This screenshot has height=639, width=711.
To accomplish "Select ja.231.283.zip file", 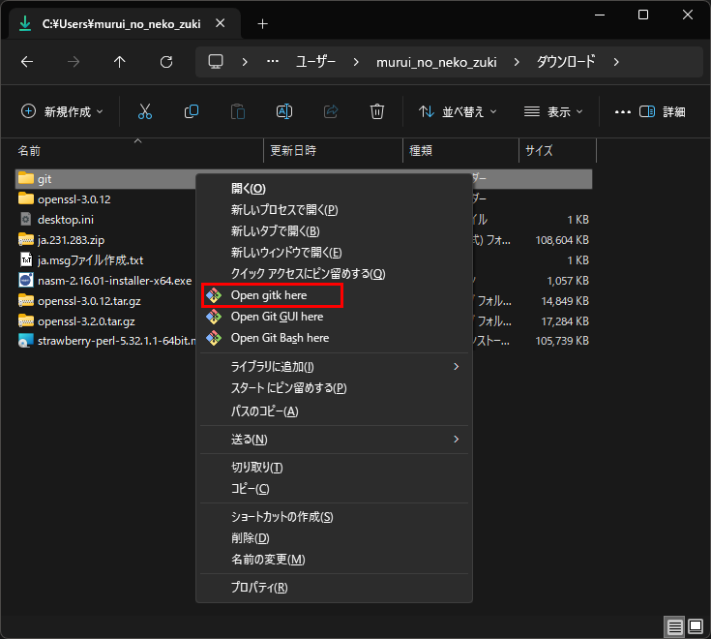I will point(72,240).
